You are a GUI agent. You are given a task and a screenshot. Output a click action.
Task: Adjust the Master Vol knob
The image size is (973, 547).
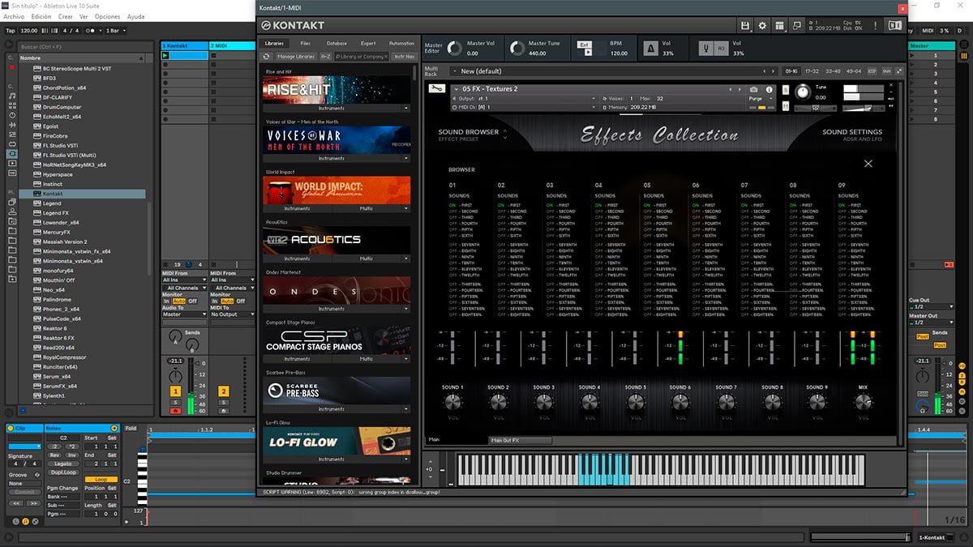[x=455, y=49]
